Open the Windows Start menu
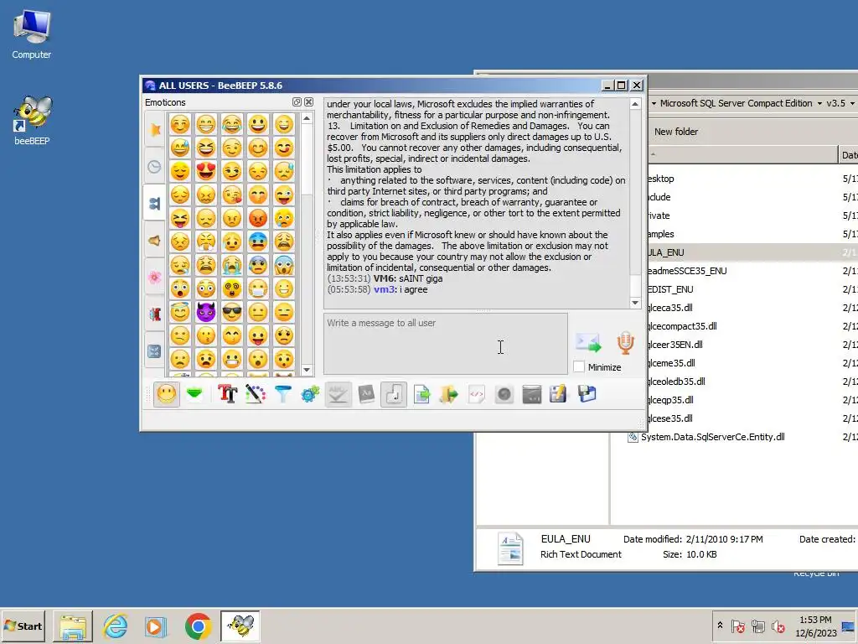This screenshot has width=858, height=644. click(23, 626)
